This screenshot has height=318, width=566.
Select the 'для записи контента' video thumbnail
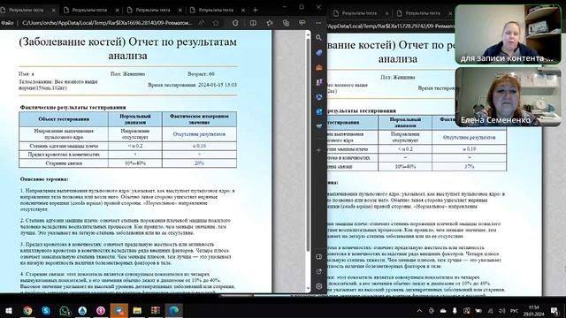coord(509,34)
